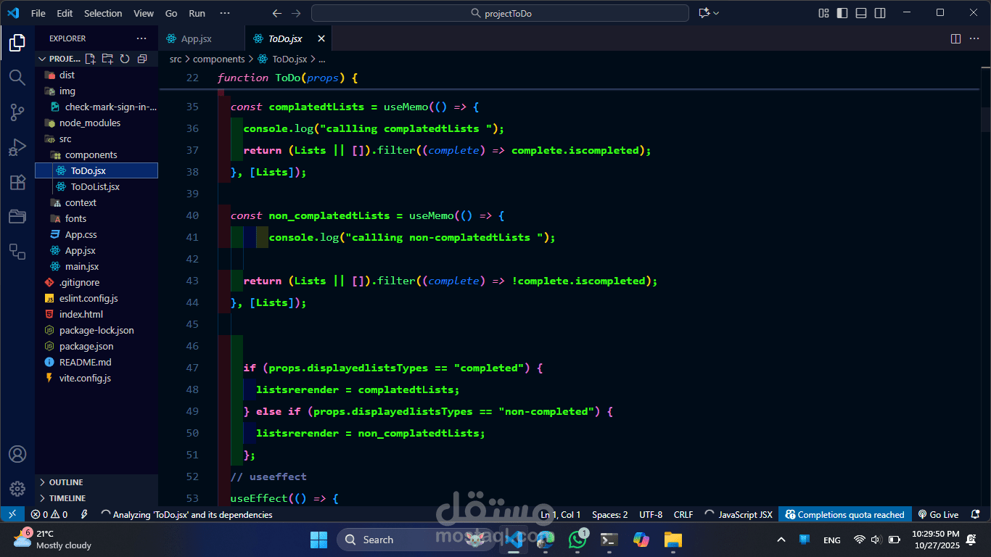Image resolution: width=991 pixels, height=557 pixels.
Task: Collapse all folders in Explorer
Action: (x=142, y=59)
